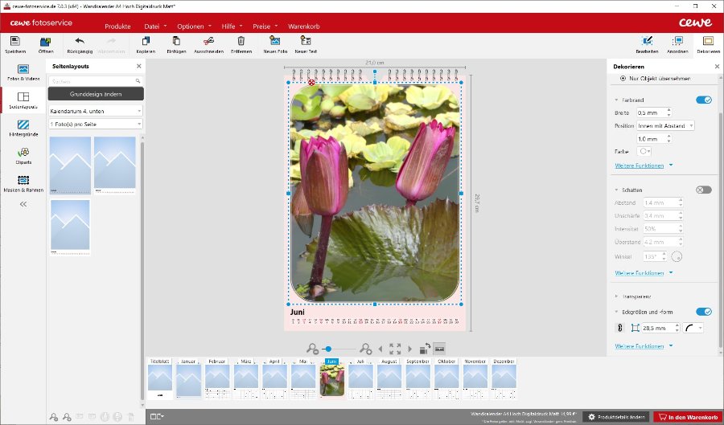Click the Entfernen trash icon
Image resolution: width=724 pixels, height=425 pixels.
pyautogui.click(x=241, y=41)
